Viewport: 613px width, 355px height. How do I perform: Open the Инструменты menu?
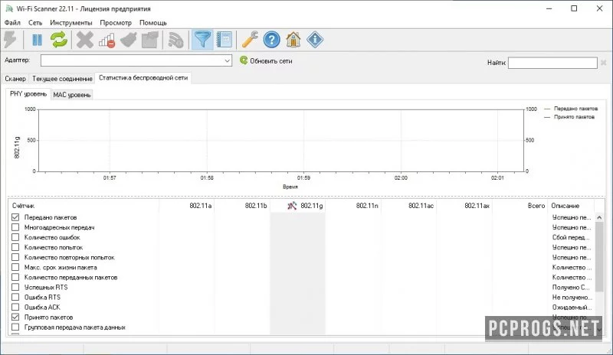(x=70, y=23)
